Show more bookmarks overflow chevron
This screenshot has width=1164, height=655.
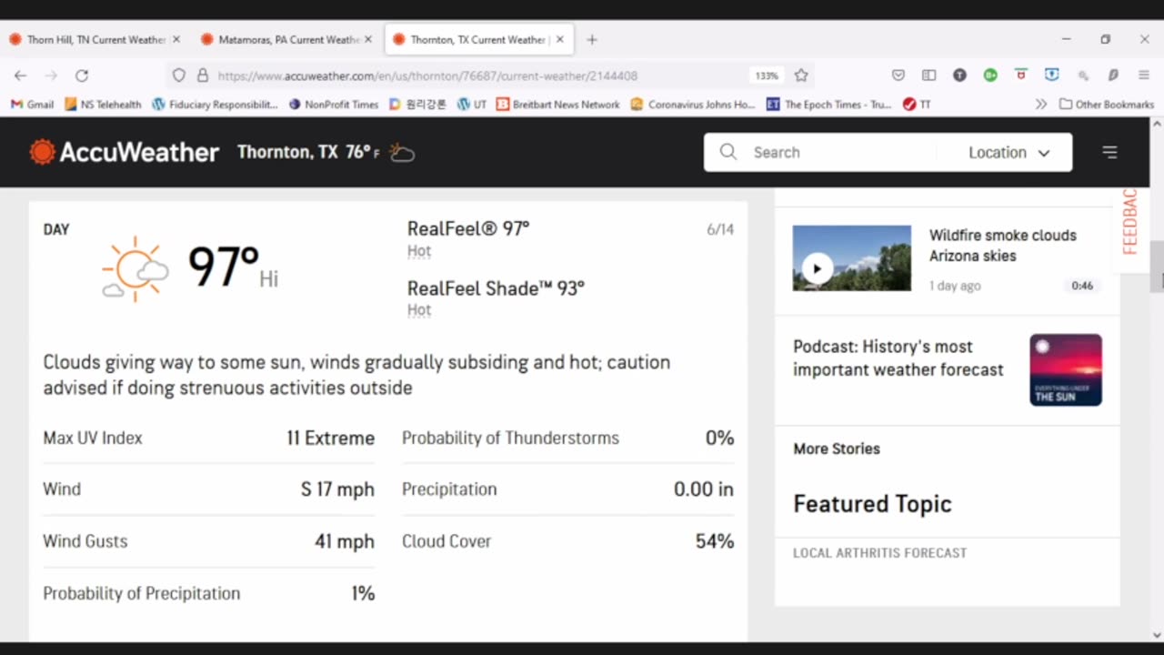click(1040, 105)
